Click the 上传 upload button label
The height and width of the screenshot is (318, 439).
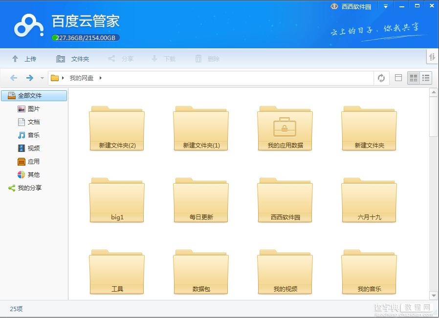[30, 59]
